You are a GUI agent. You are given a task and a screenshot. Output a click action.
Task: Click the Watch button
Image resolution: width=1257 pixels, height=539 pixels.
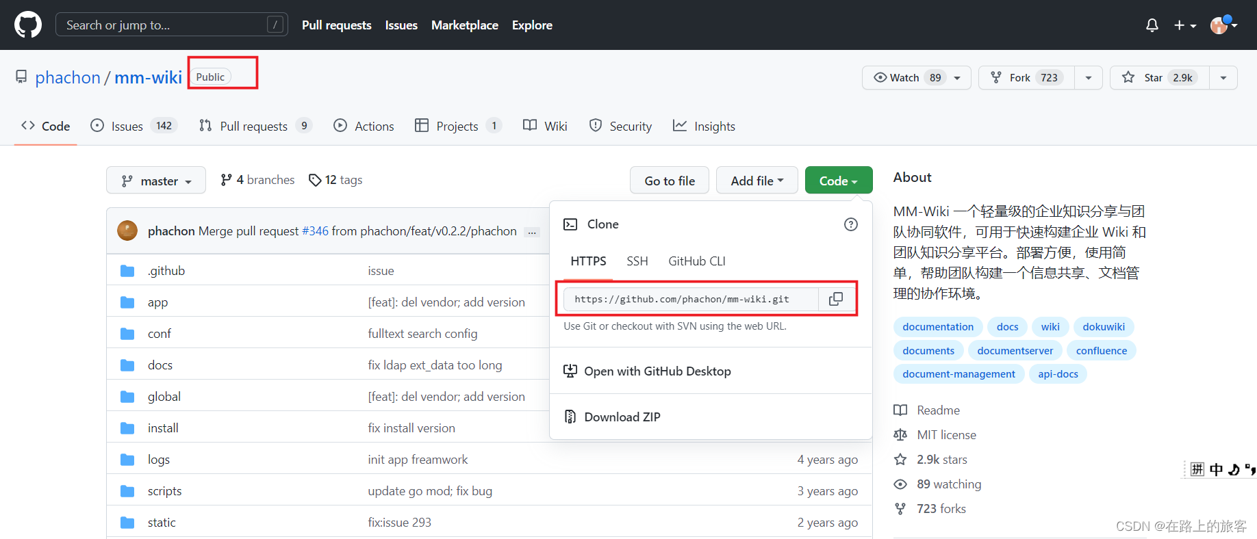pos(916,77)
